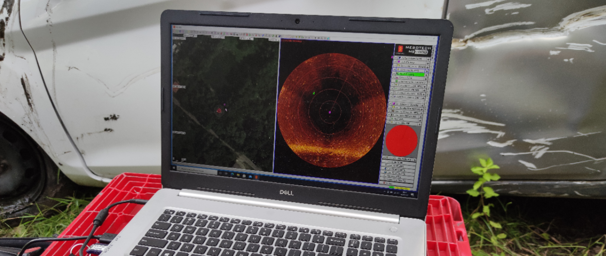Click the green circle icon in control panel
This screenshot has width=606, height=256.
[397, 81]
